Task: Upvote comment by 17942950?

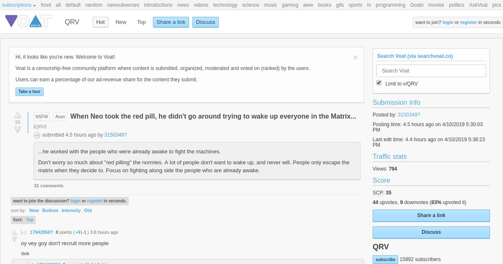Action: point(14,233)
